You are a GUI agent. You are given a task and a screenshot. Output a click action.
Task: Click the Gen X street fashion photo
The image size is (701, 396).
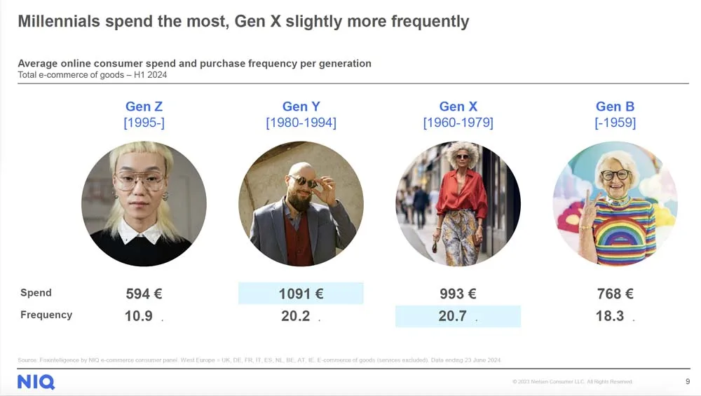pyautogui.click(x=458, y=203)
